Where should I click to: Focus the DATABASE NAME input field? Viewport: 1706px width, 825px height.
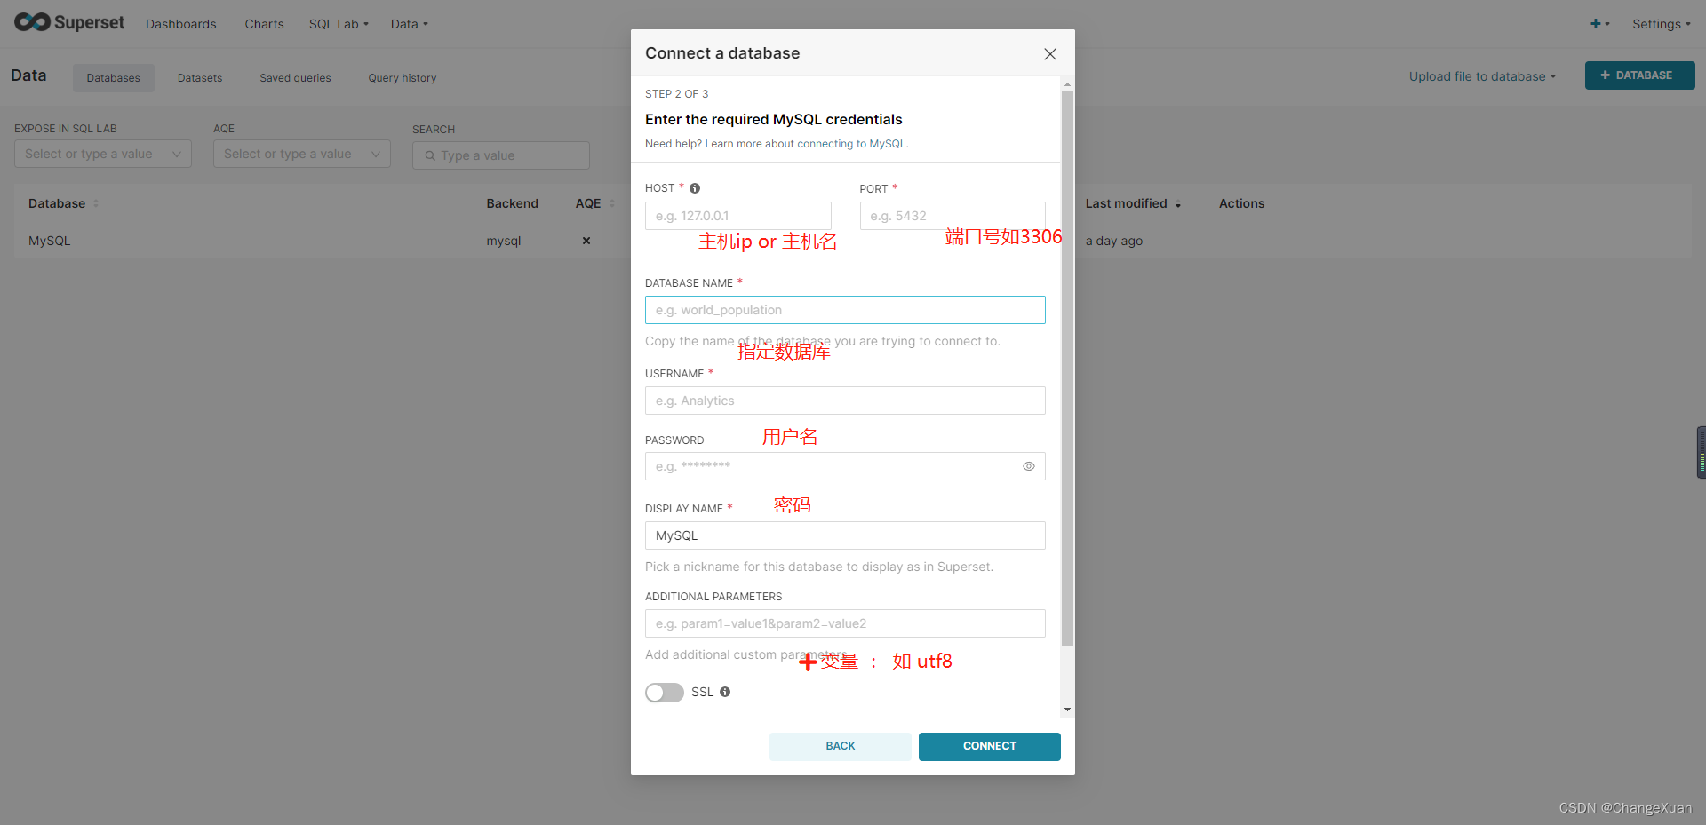coord(845,310)
